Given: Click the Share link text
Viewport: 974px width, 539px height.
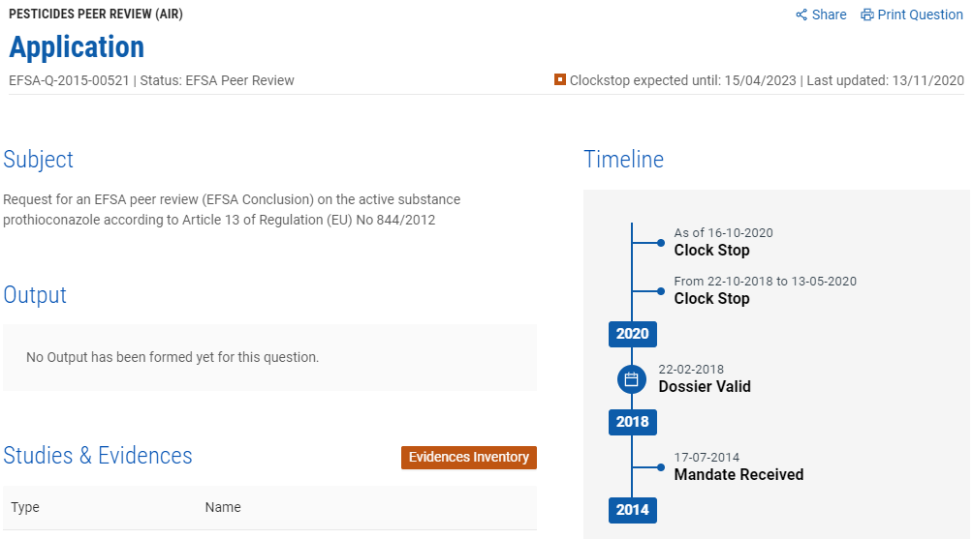Looking at the screenshot, I should 829,15.
